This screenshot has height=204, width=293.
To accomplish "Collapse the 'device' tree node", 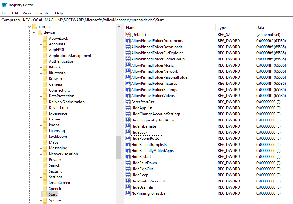I will pyautogui.click(x=34, y=33).
